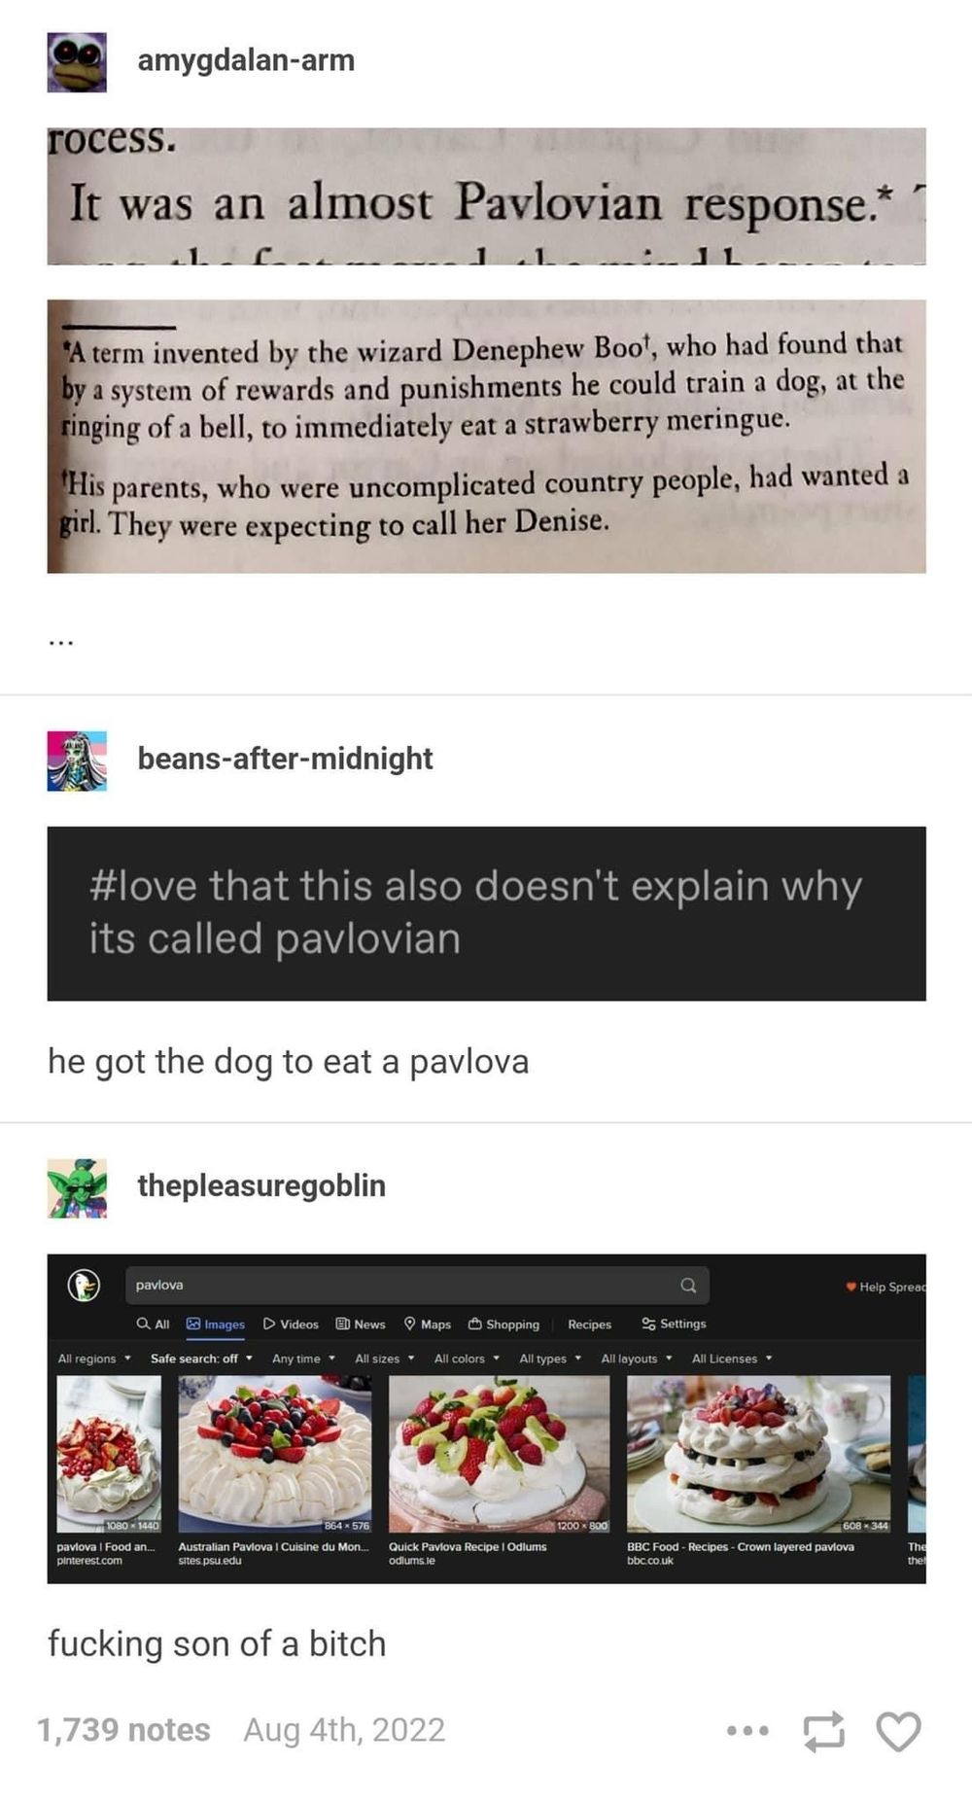Expand the All colors filter

(x=467, y=1359)
